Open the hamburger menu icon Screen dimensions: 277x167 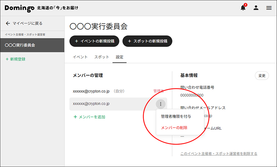pyautogui.click(x=269, y=8)
